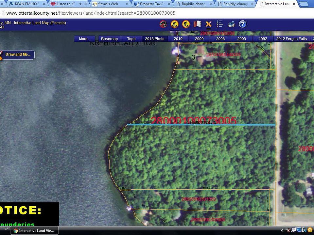Screen dimensions: 314x235
Task: Select the 2003 aerial imagery
Action: click(242, 39)
